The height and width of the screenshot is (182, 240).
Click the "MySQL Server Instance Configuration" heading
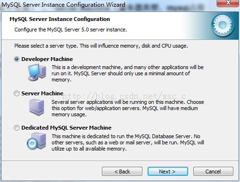tap(60, 19)
